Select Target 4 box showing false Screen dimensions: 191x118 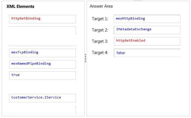click(x=147, y=53)
